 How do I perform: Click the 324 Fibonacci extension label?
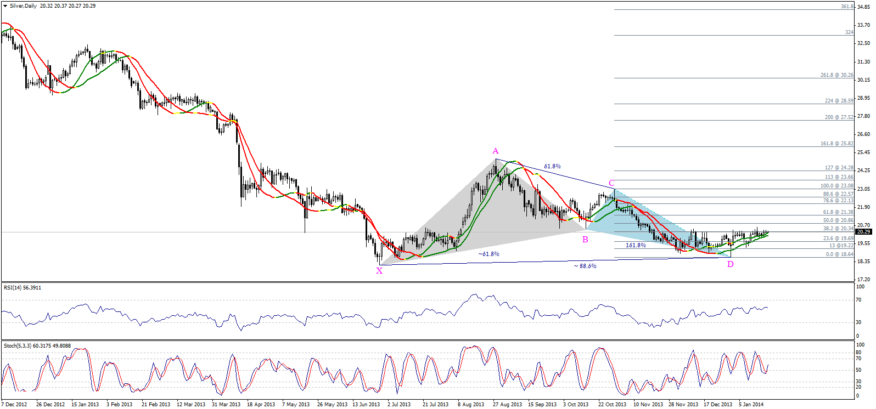tap(849, 32)
